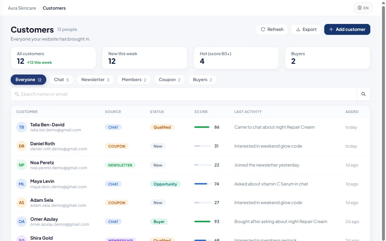Image resolution: width=386 pixels, height=241 pixels.
Task: Click the DR avatar for Daniel Roth
Action: point(21,146)
